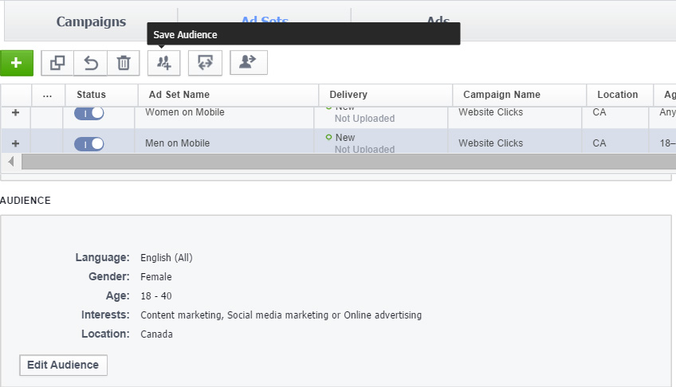Select the Men on Mobile name
This screenshot has height=387, width=676.
coord(177,143)
